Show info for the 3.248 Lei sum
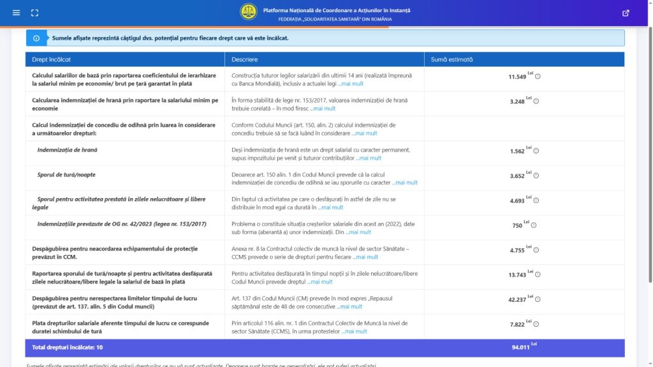The image size is (653, 367). [x=536, y=101]
